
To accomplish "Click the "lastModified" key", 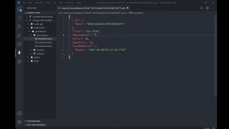I will [x=82, y=46].
